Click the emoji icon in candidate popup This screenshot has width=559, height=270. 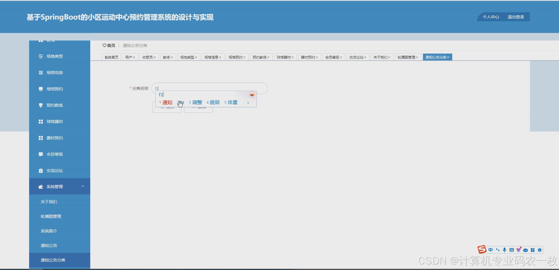coord(252,95)
